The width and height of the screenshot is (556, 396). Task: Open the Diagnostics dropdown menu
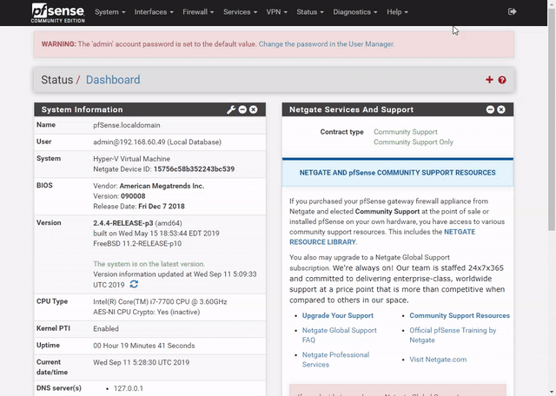pos(355,12)
